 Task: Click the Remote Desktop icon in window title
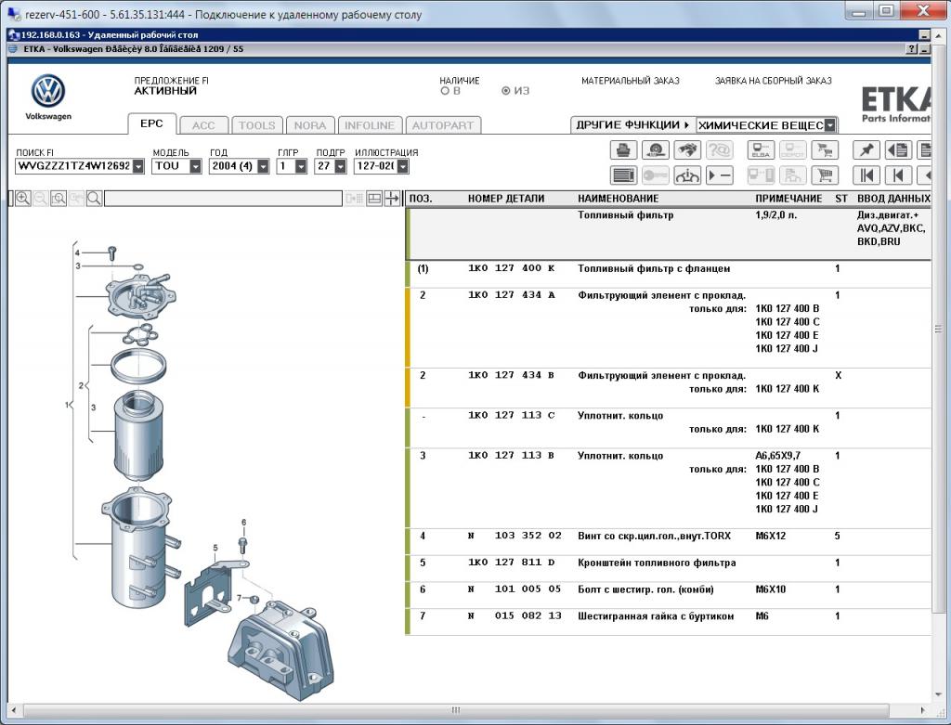pos(13,14)
